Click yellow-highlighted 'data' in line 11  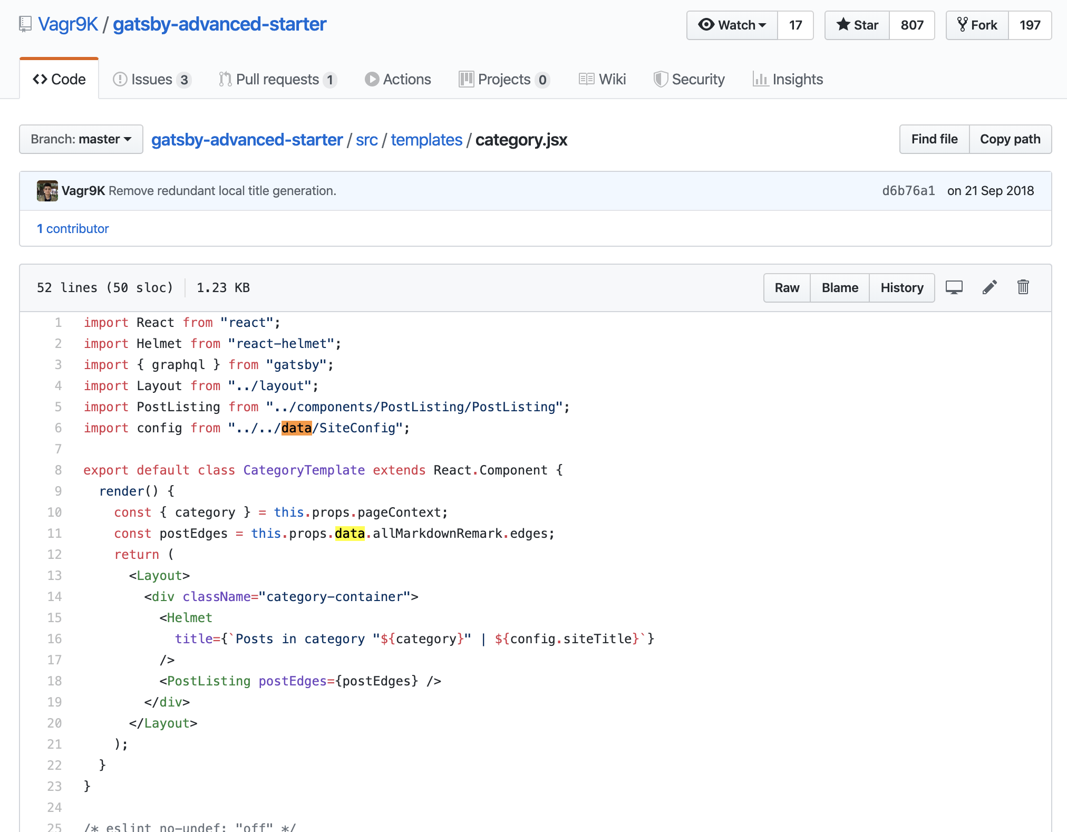[x=350, y=534]
